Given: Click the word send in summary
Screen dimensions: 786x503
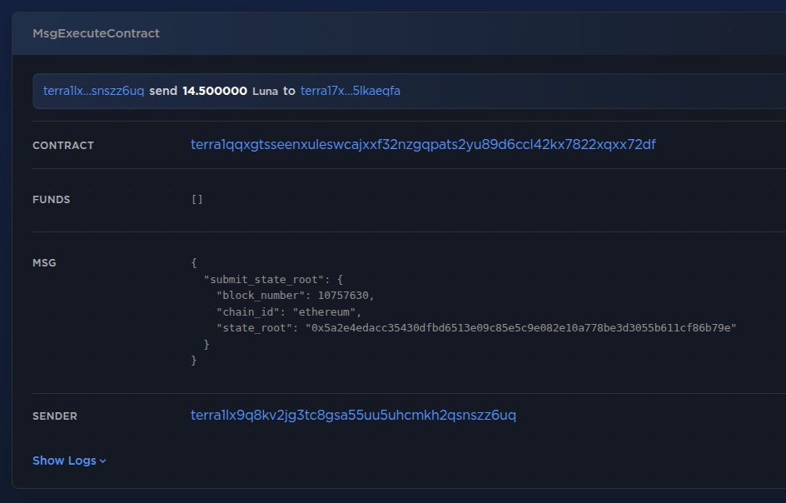Looking at the screenshot, I should click(163, 91).
